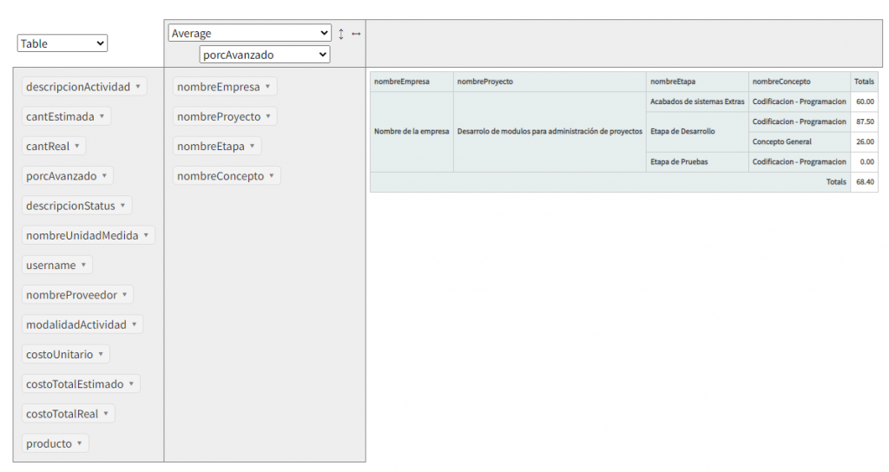Open filter triangle on nombreProyecto
The height and width of the screenshot is (472, 889).
point(267,116)
